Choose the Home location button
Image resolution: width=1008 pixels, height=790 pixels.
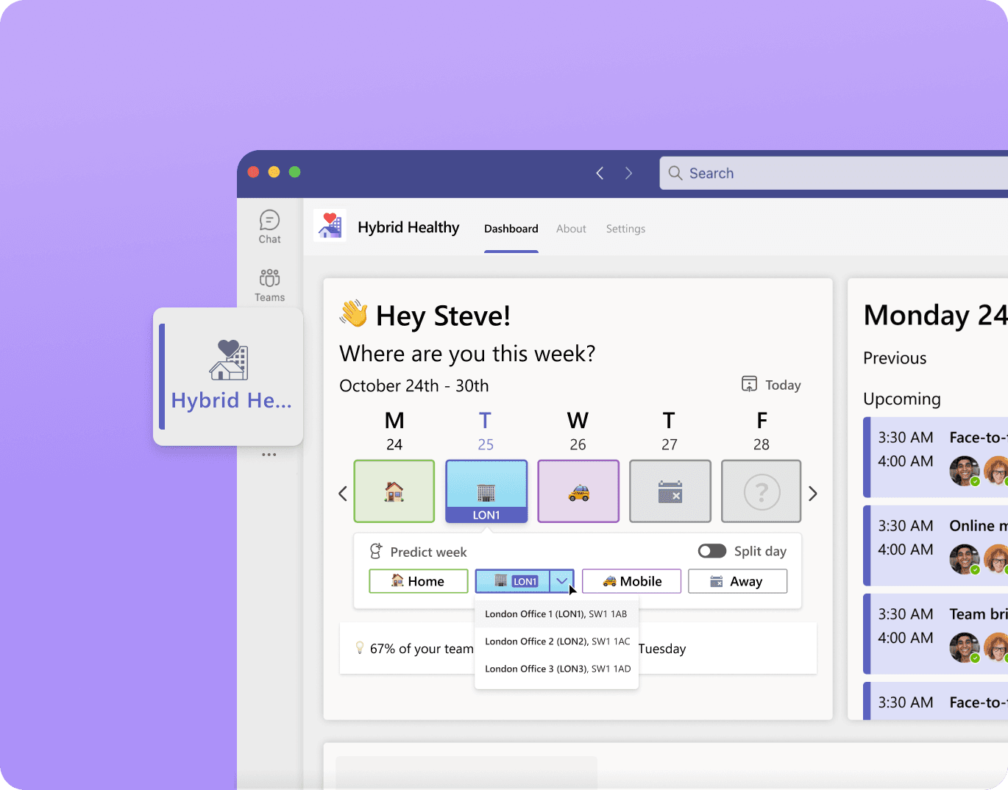point(419,581)
